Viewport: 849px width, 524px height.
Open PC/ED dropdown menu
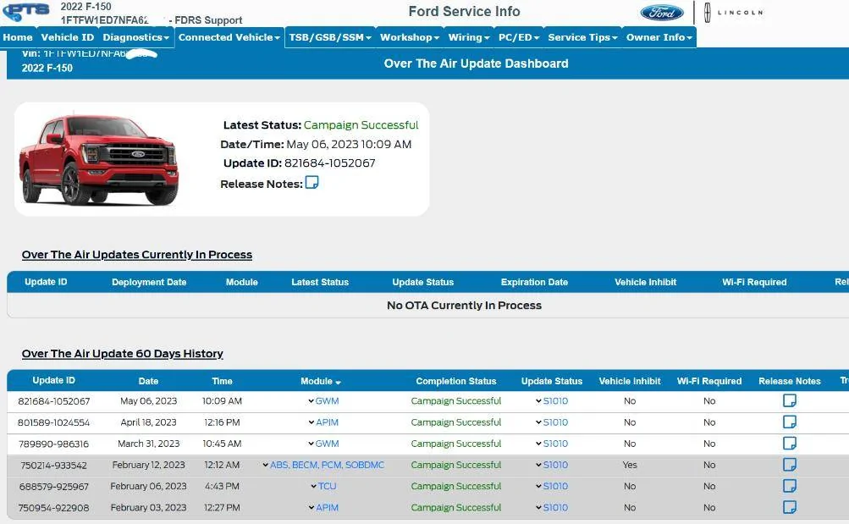519,37
